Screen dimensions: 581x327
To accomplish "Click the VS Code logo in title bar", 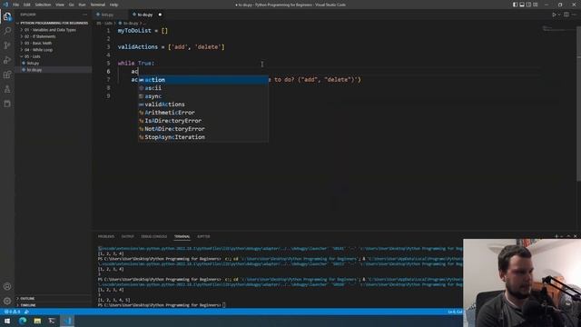I will click(5, 5).
